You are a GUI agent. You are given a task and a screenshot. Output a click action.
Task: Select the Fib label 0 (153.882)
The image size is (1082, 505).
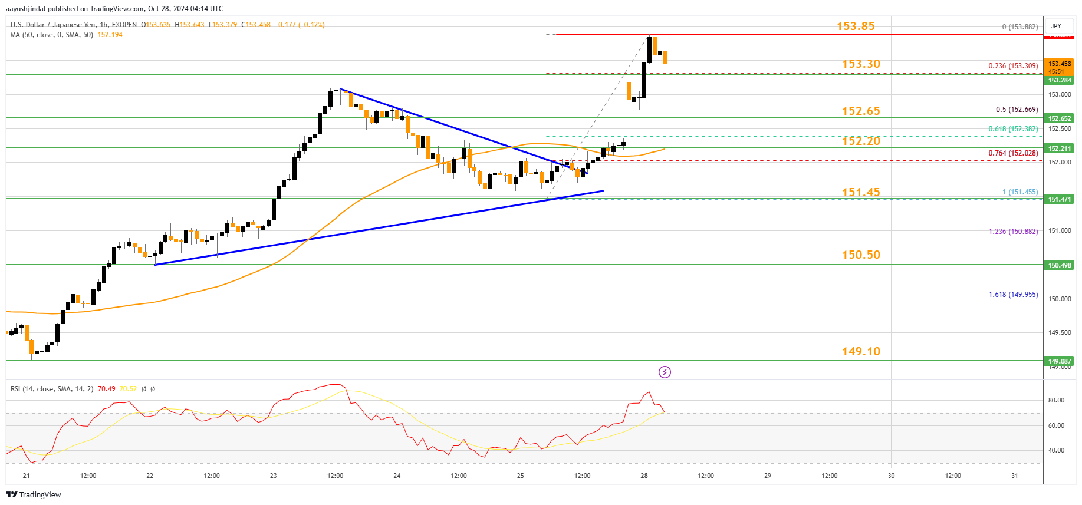coord(1020,27)
